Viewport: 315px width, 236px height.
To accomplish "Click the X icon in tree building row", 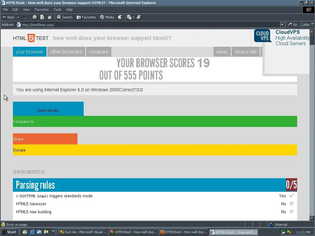I will click(292, 211).
